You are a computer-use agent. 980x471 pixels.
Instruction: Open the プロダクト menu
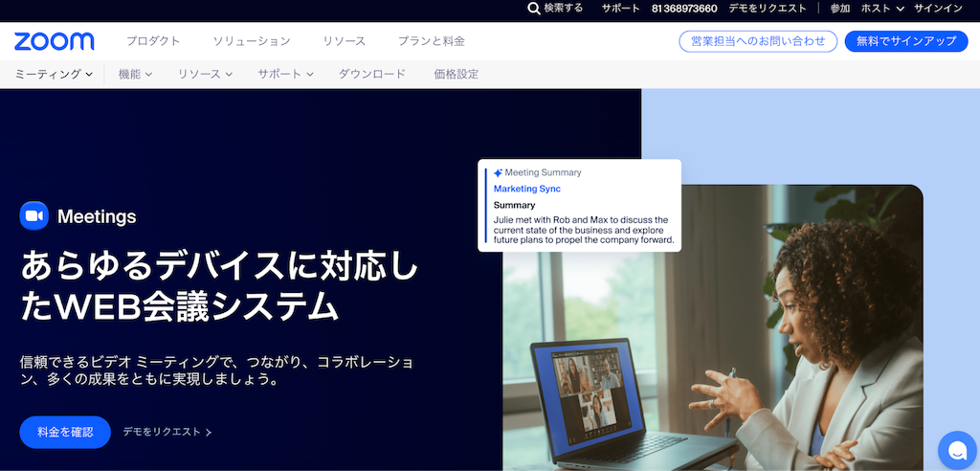(x=153, y=41)
